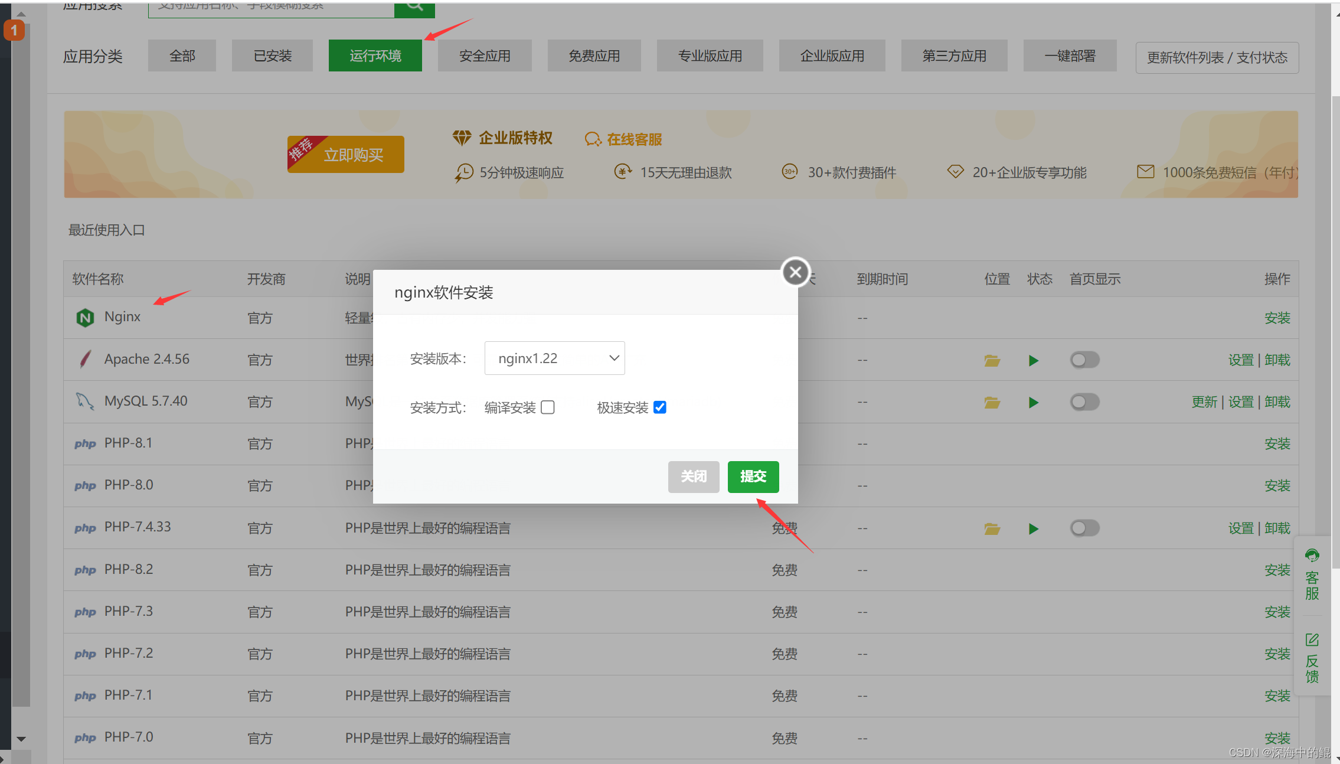Click left sidebar scroll down arrow
The image size is (1340, 764).
pyautogui.click(x=21, y=739)
